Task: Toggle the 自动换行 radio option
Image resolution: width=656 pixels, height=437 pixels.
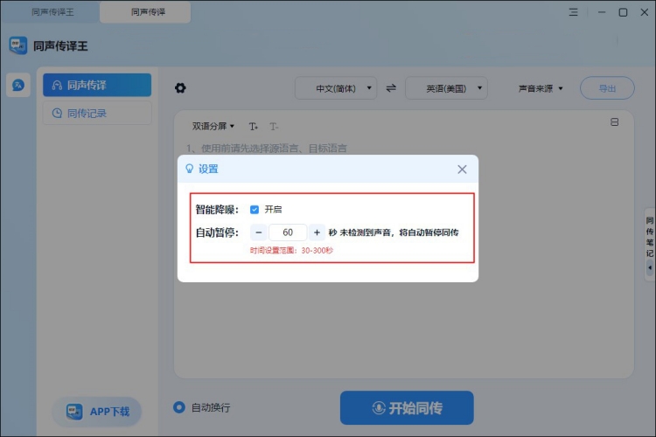Action: click(179, 407)
